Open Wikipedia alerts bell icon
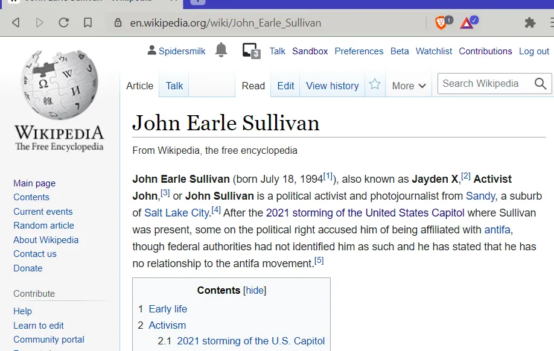Screen dimensions: 554x351 pyautogui.click(x=221, y=50)
